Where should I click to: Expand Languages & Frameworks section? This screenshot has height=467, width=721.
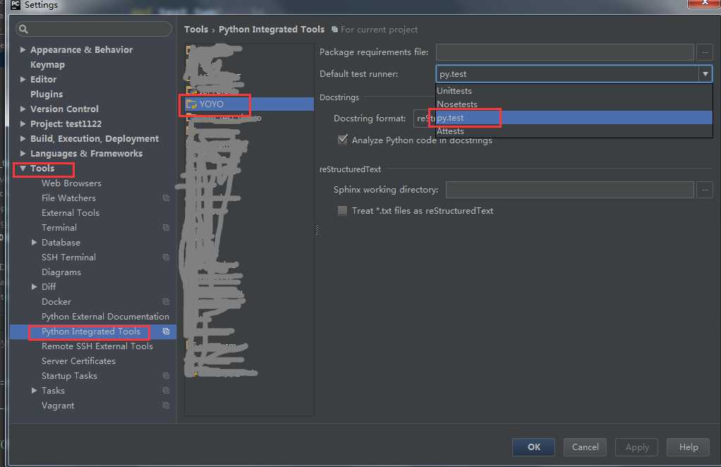pos(23,153)
